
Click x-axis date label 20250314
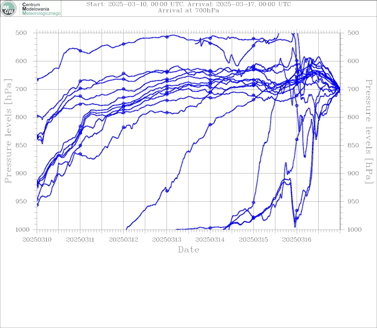210,240
